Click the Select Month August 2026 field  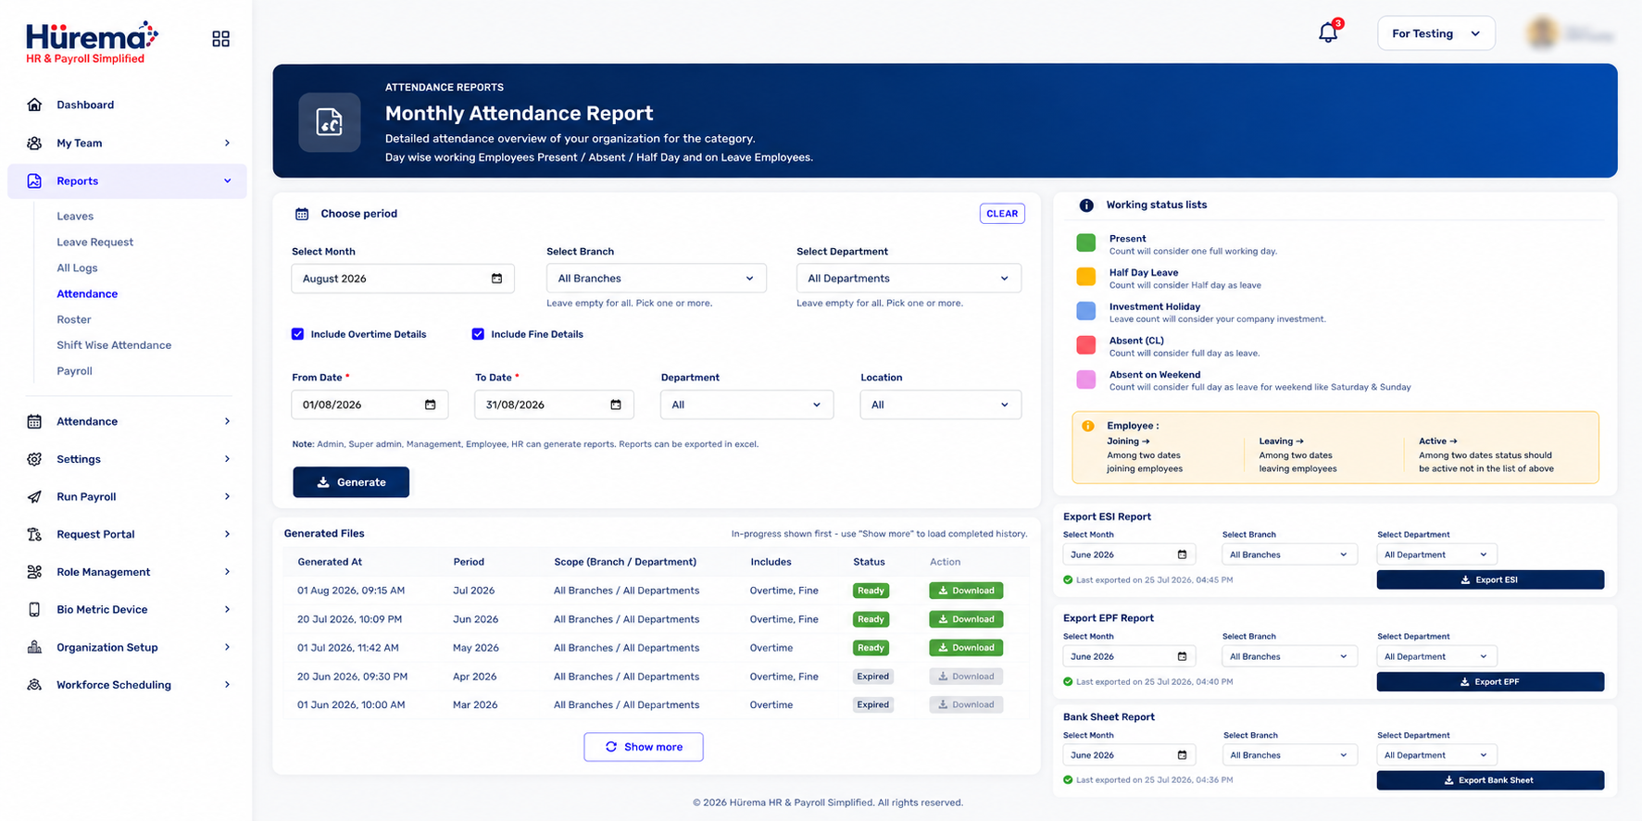[x=403, y=279]
